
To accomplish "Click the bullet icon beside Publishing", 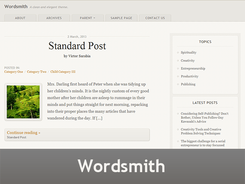I will coord(178,84).
